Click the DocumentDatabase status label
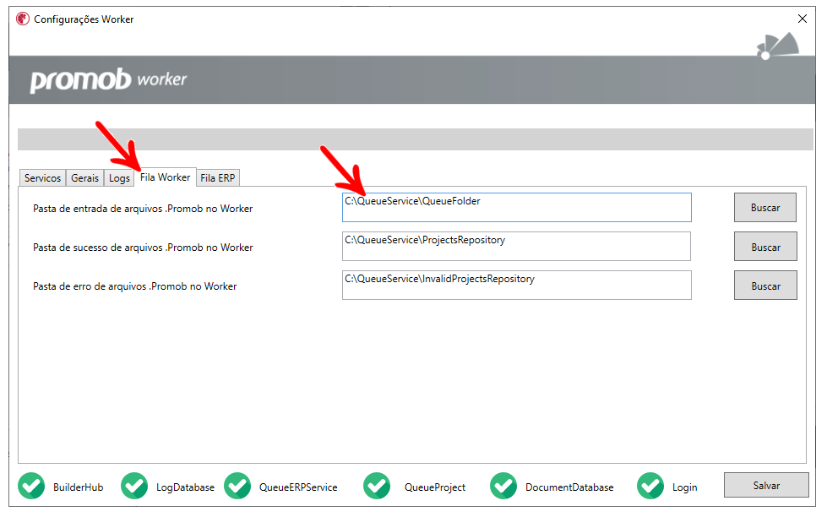The height and width of the screenshot is (517, 827). pos(569,487)
